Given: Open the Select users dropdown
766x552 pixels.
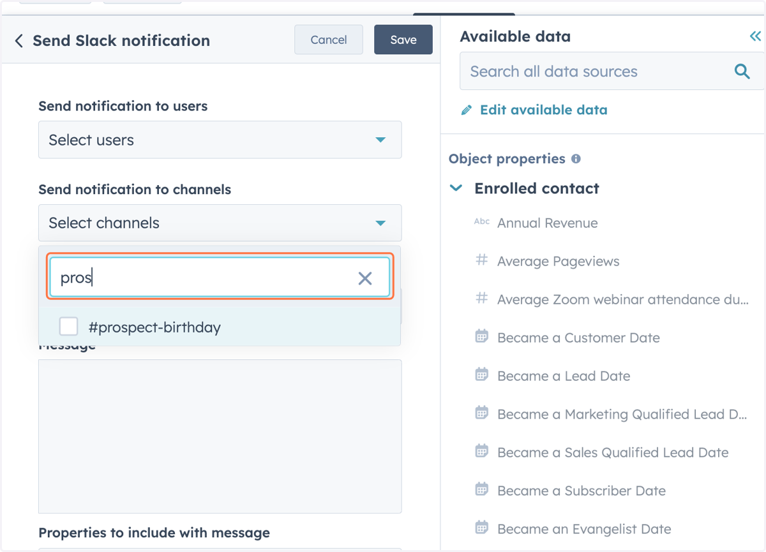Looking at the screenshot, I should coord(220,140).
